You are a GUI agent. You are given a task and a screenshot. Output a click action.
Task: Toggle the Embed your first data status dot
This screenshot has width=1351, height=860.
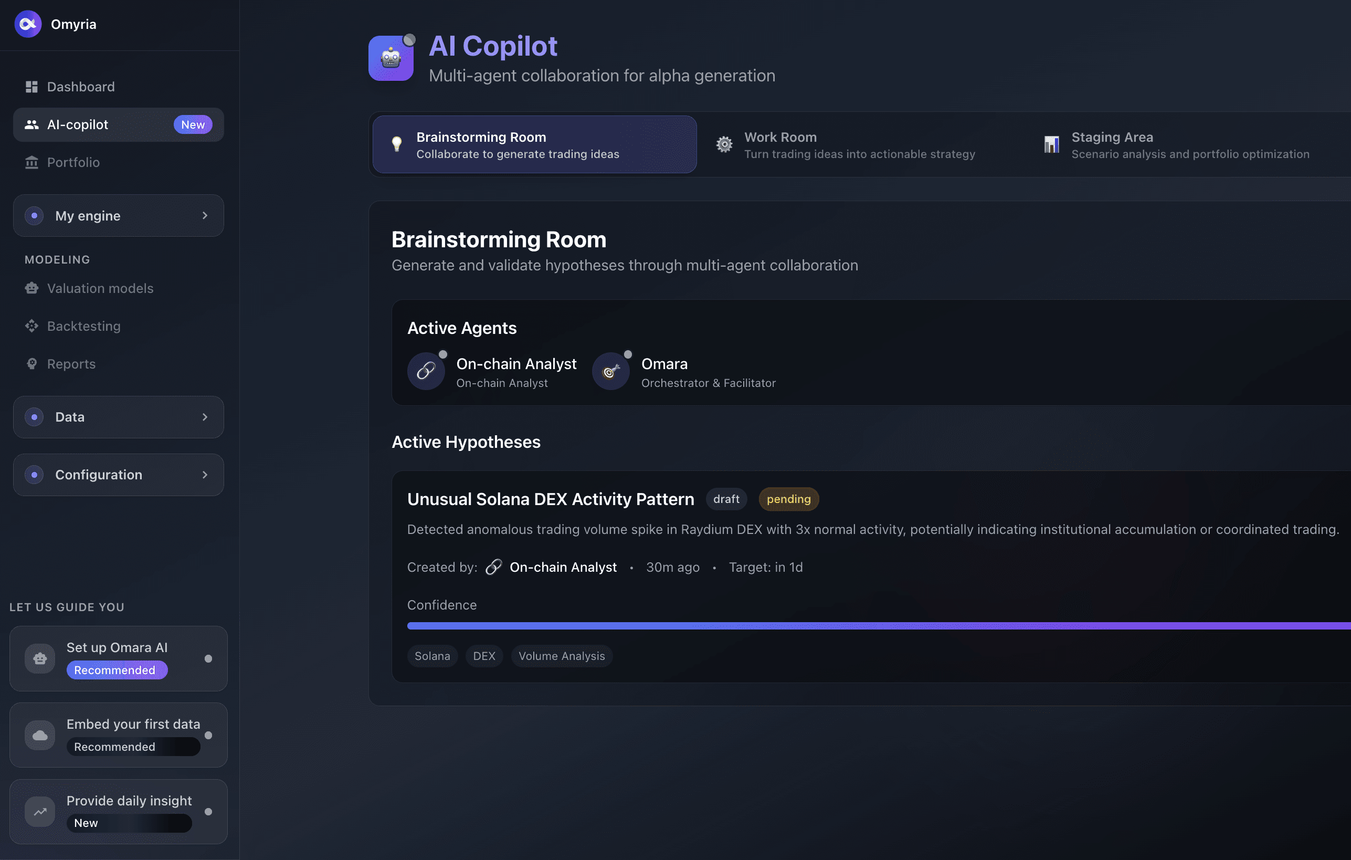coord(208,736)
